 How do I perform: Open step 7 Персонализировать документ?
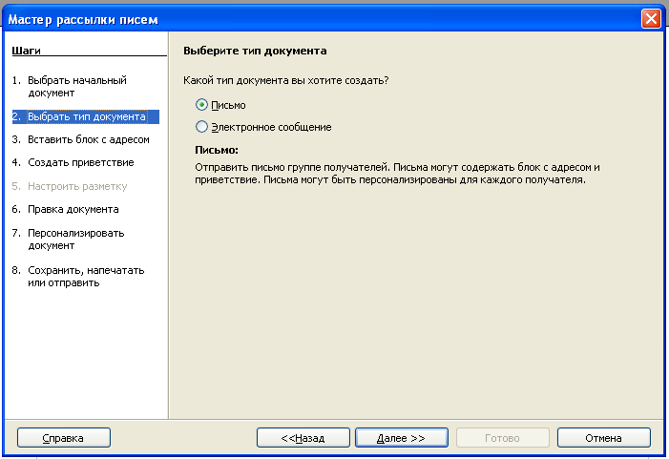(69, 240)
